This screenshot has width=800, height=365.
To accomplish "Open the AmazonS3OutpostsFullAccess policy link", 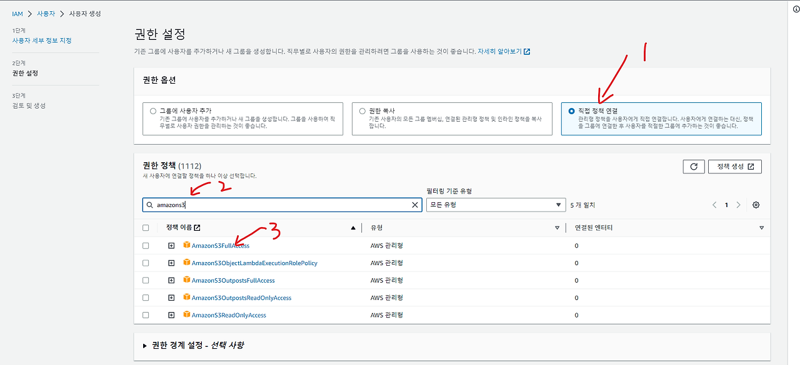I will pos(233,281).
